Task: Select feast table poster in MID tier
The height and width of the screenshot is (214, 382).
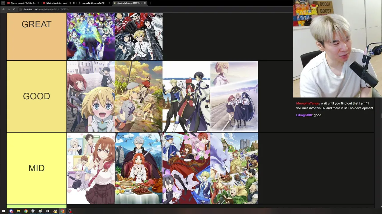Action: tap(139, 168)
